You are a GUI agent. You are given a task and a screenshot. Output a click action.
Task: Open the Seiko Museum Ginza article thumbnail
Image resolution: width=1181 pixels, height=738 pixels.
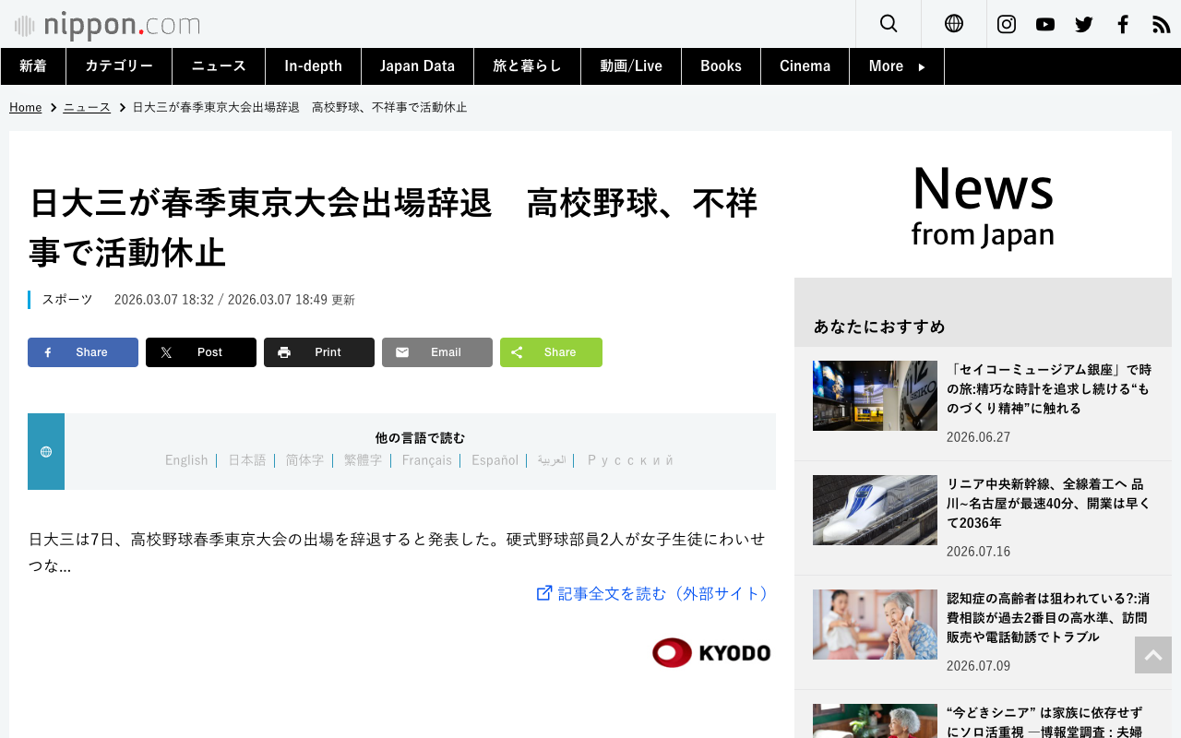point(875,396)
